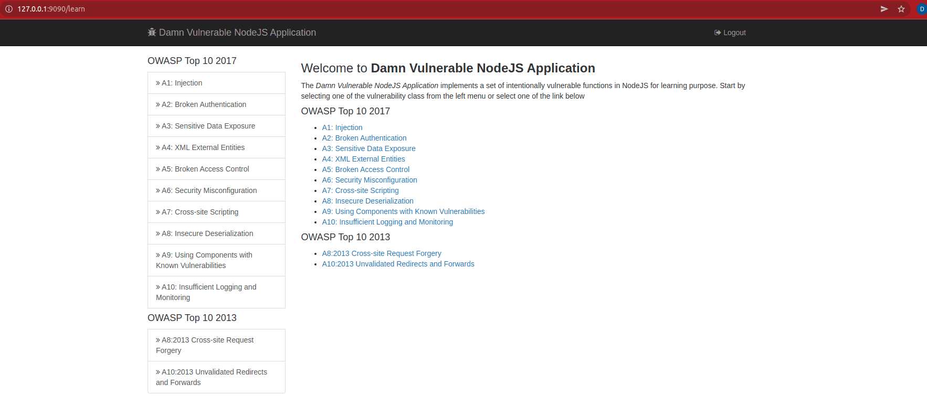Follow the A10: Insufficient Logging and Monitoring main link
The image size is (927, 406).
click(x=387, y=222)
